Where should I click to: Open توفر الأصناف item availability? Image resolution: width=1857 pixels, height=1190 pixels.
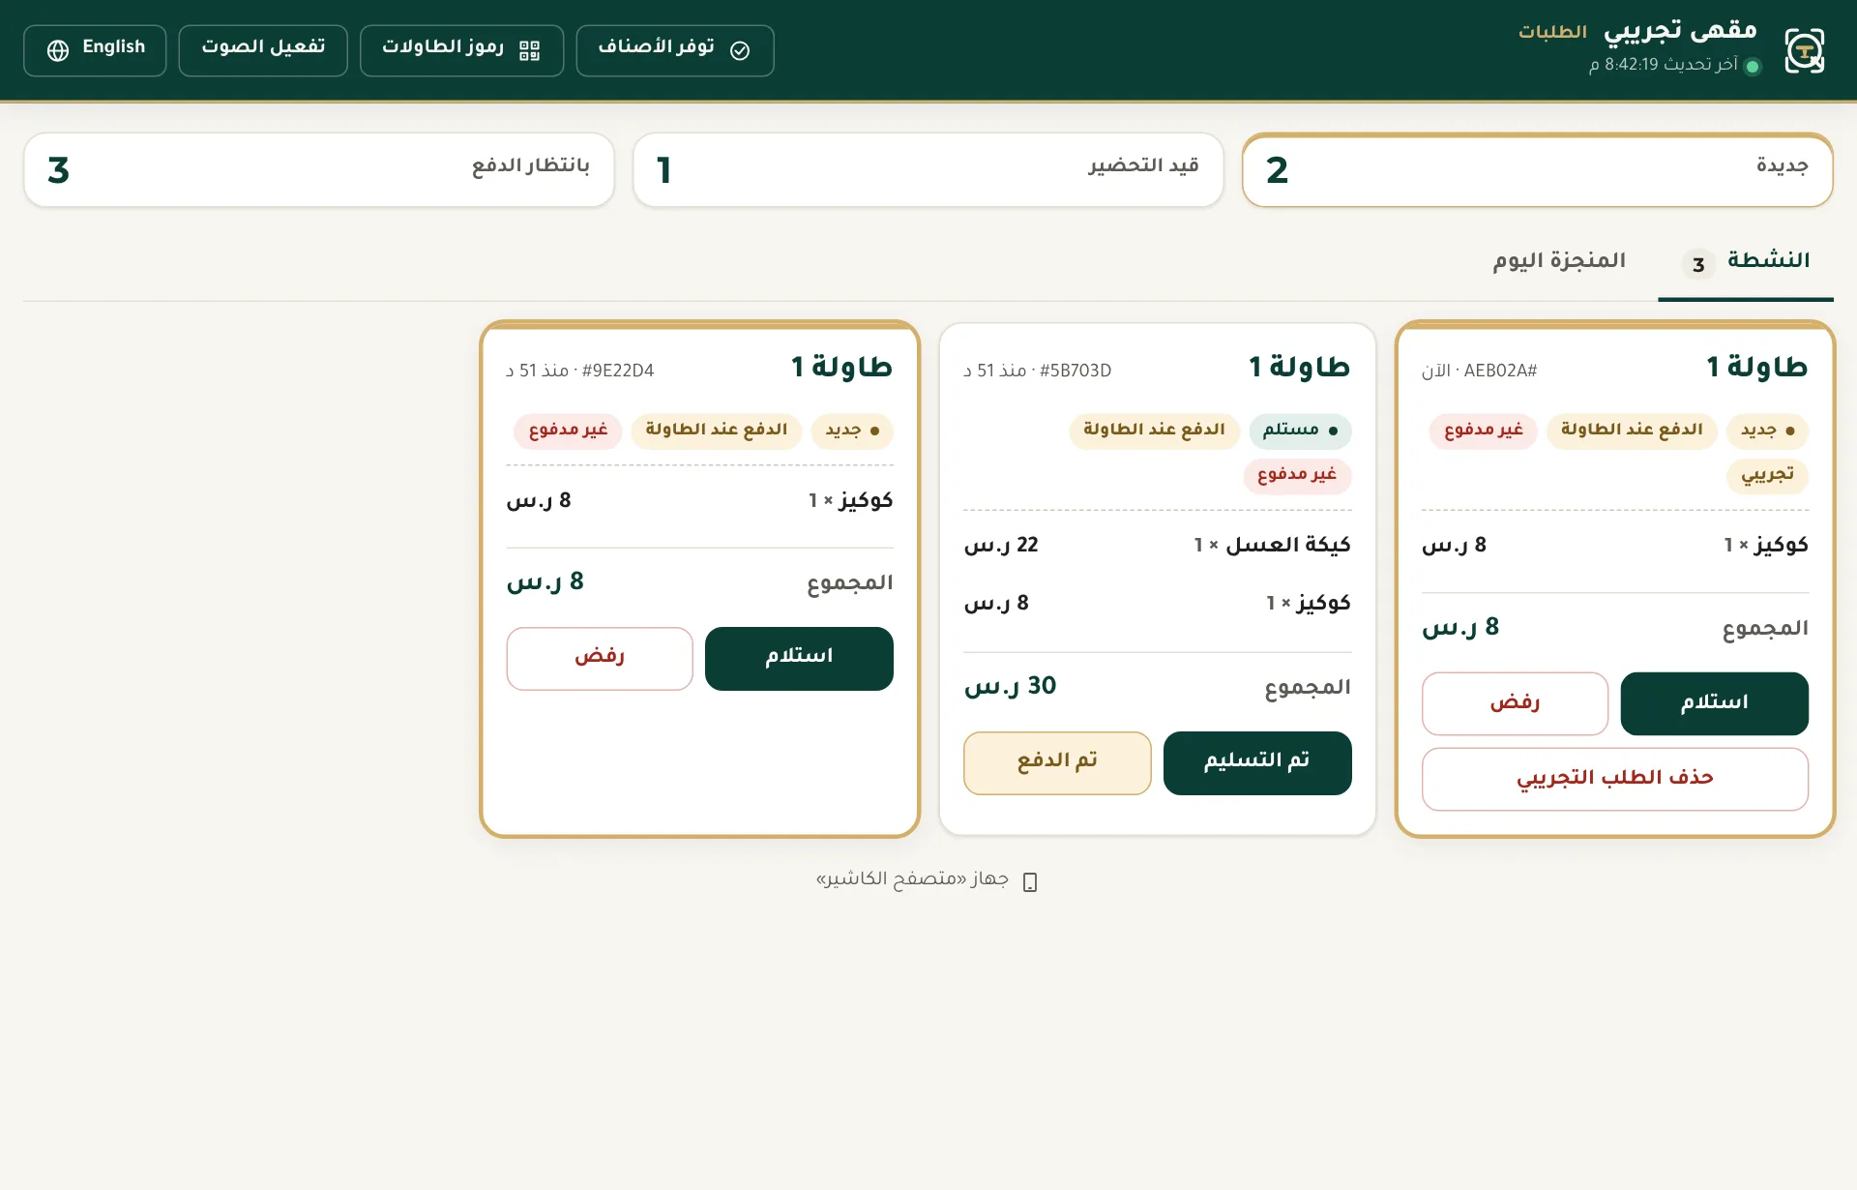[x=675, y=50]
